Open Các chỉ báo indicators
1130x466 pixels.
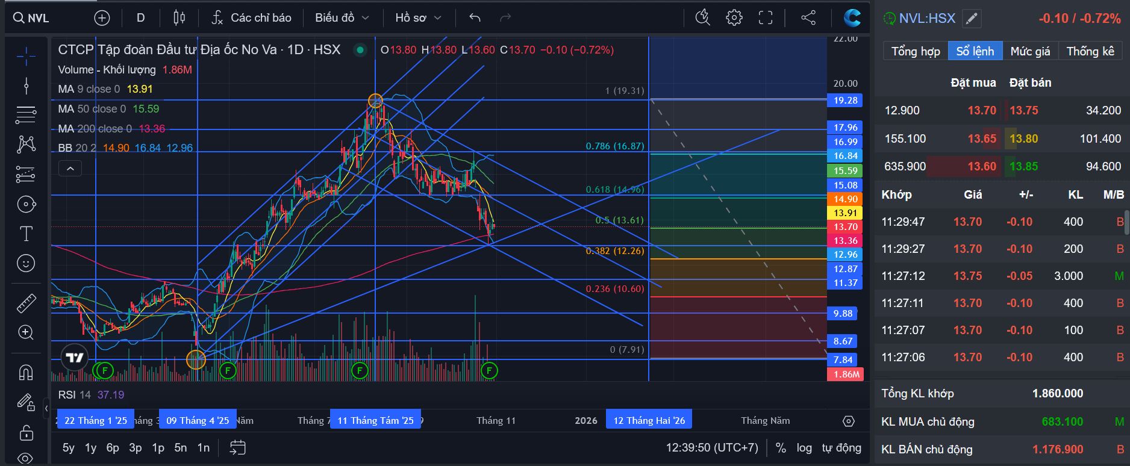coord(252,18)
